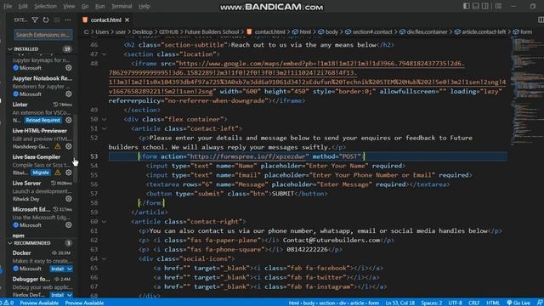Image resolution: width=544 pixels, height=306 pixels.
Task: Open gear settings for Microsoft Edge Tools
Action: pos(69,225)
